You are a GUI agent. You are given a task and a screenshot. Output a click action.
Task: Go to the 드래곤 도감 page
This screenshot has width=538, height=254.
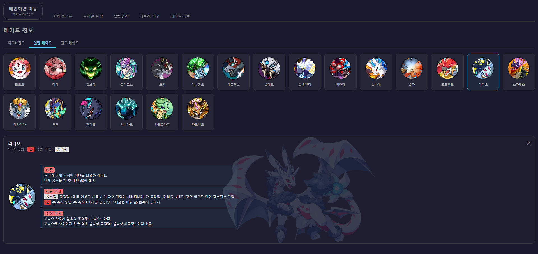coord(93,16)
